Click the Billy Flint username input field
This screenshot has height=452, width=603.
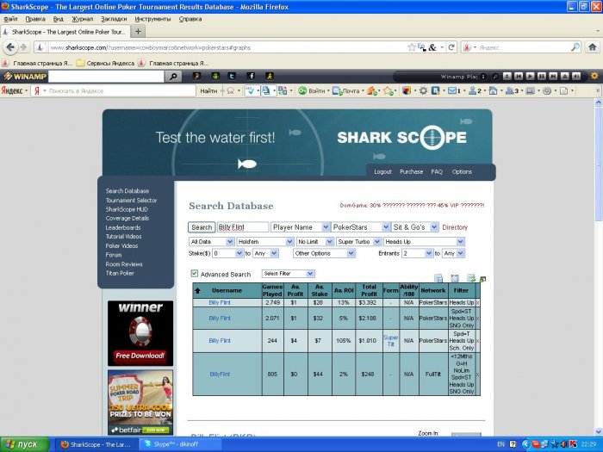pyautogui.click(x=243, y=227)
